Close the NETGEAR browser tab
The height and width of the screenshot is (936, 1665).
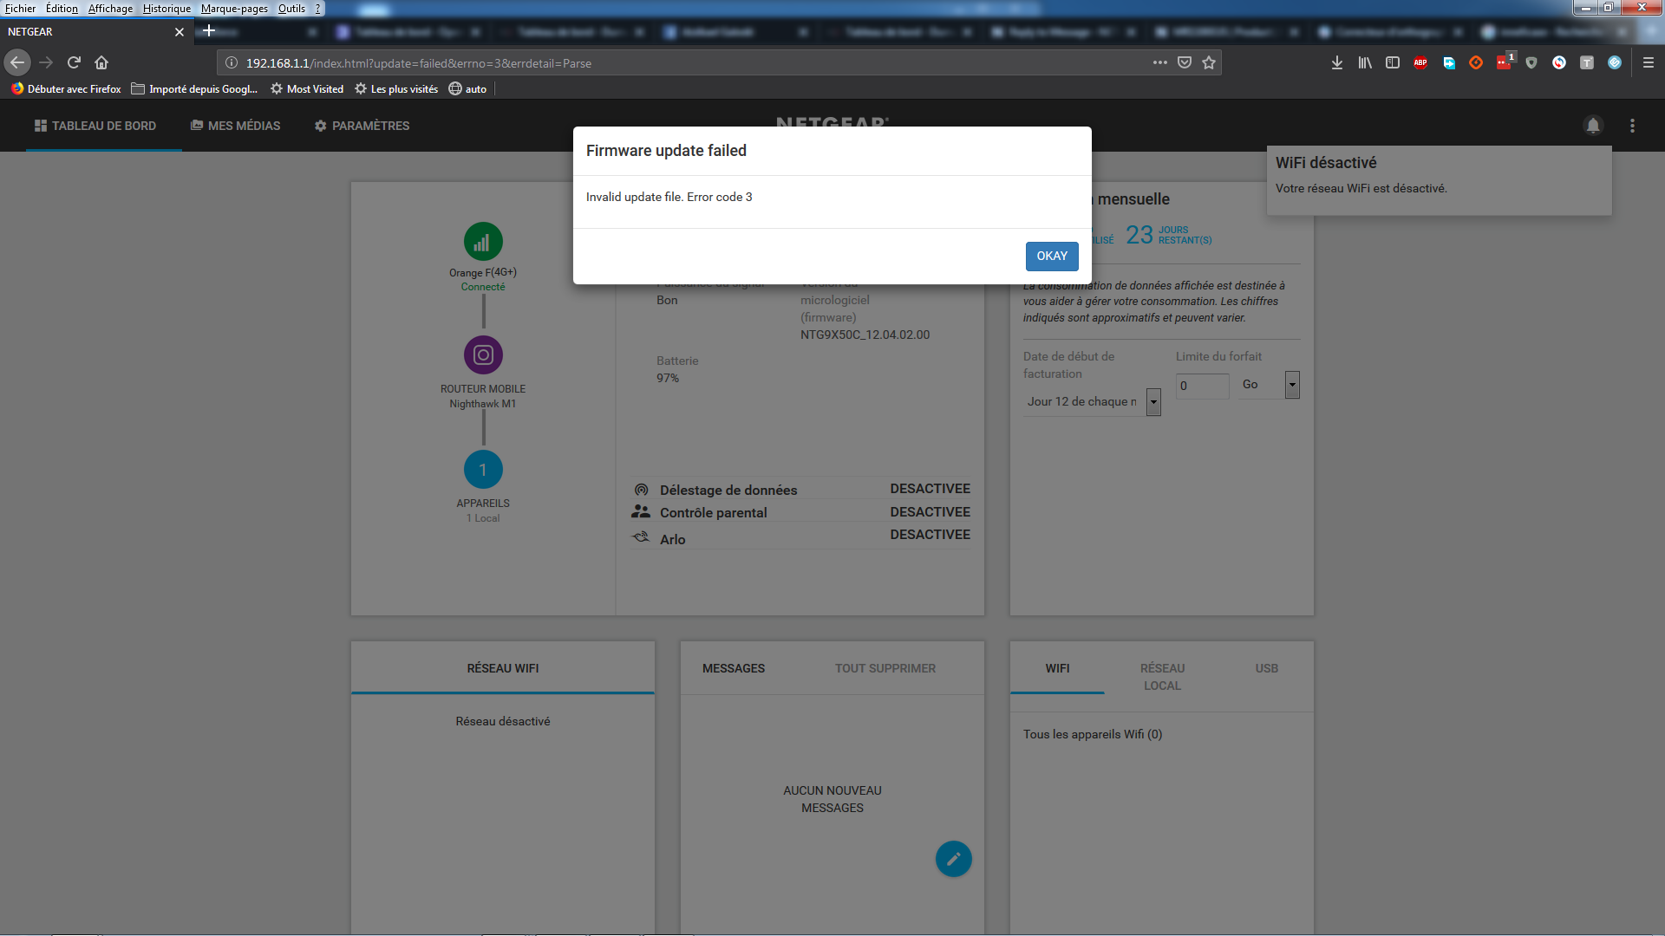pos(180,32)
